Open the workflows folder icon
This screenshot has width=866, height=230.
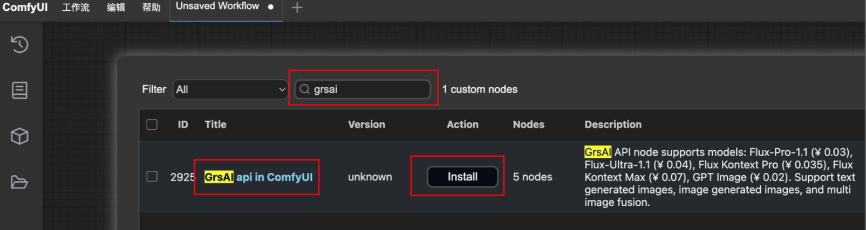(x=20, y=182)
